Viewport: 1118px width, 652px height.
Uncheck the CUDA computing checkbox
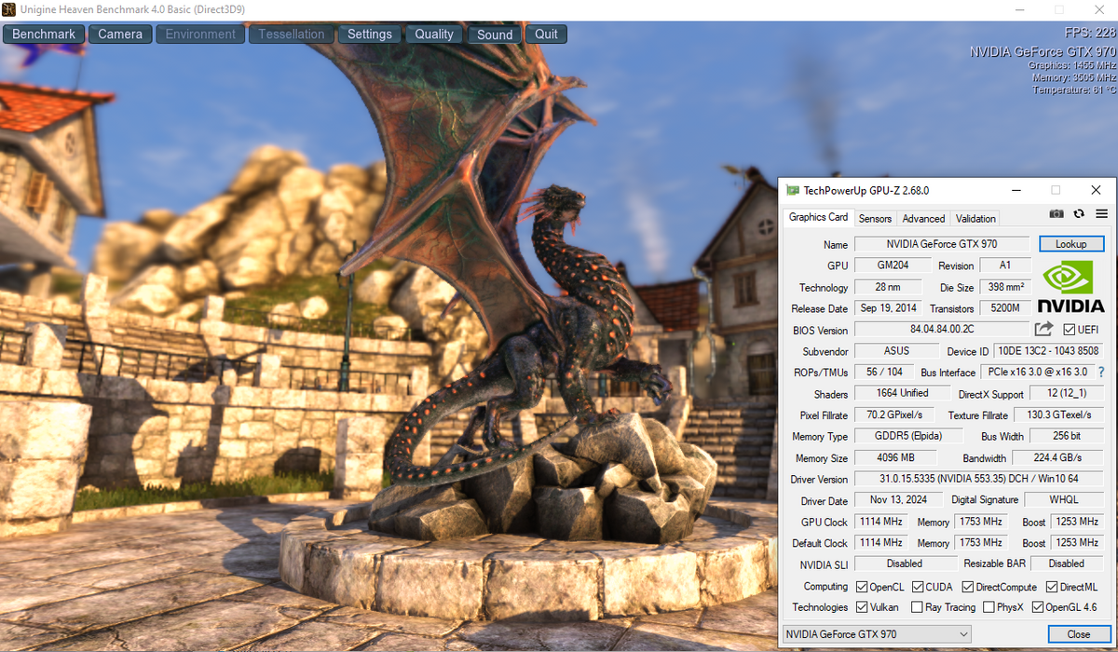(x=918, y=587)
